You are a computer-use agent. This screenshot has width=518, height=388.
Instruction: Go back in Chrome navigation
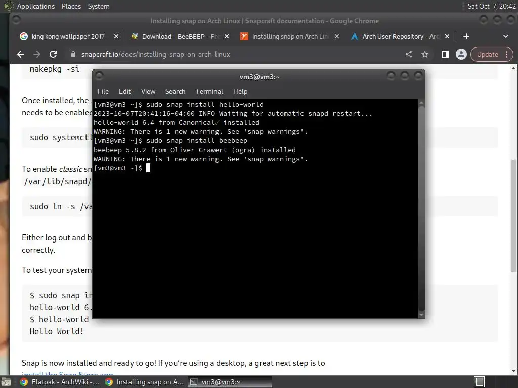[20, 54]
